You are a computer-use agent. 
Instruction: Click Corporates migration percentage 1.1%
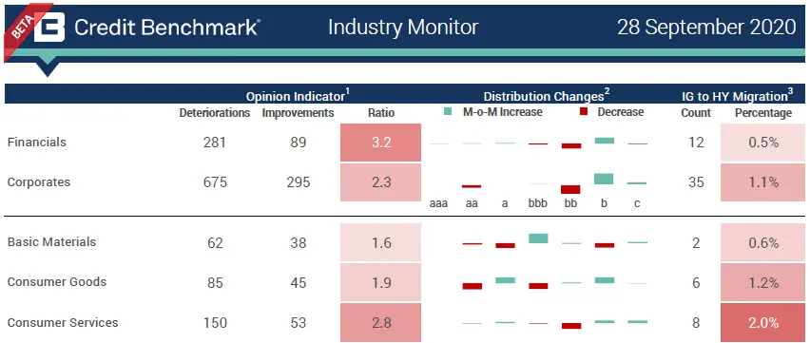point(763,182)
